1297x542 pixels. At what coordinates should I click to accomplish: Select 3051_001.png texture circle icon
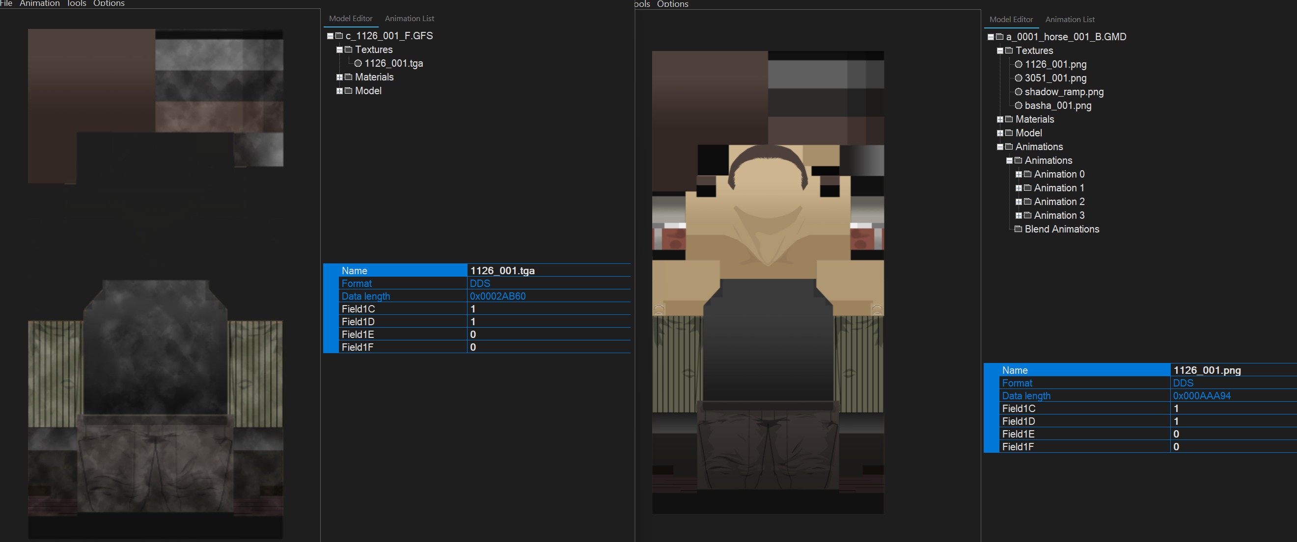(x=1019, y=78)
